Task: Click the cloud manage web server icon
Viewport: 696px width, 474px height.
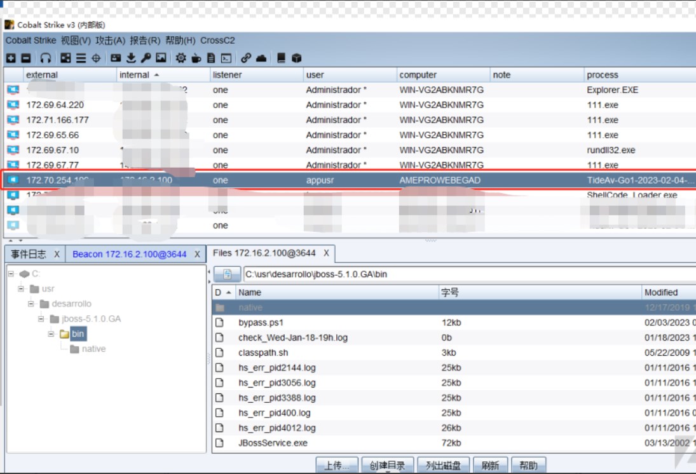Action: (261, 58)
